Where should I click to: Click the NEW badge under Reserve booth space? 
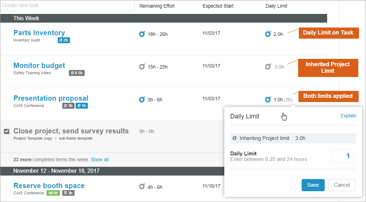[53, 193]
